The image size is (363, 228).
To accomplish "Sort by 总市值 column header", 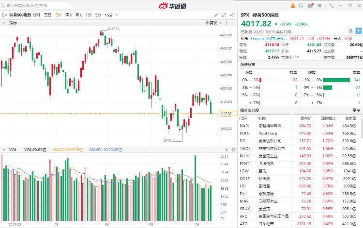I will pos(351,119).
